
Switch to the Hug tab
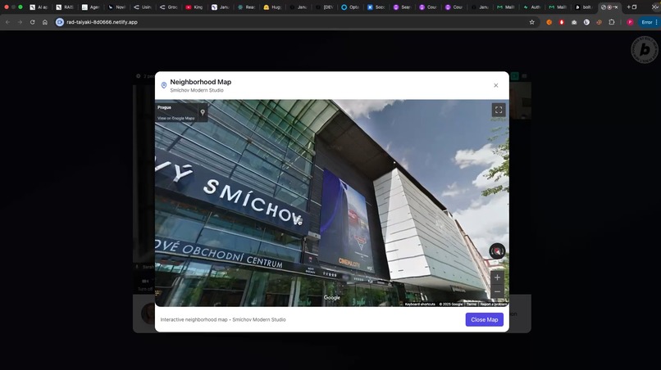pos(272,7)
